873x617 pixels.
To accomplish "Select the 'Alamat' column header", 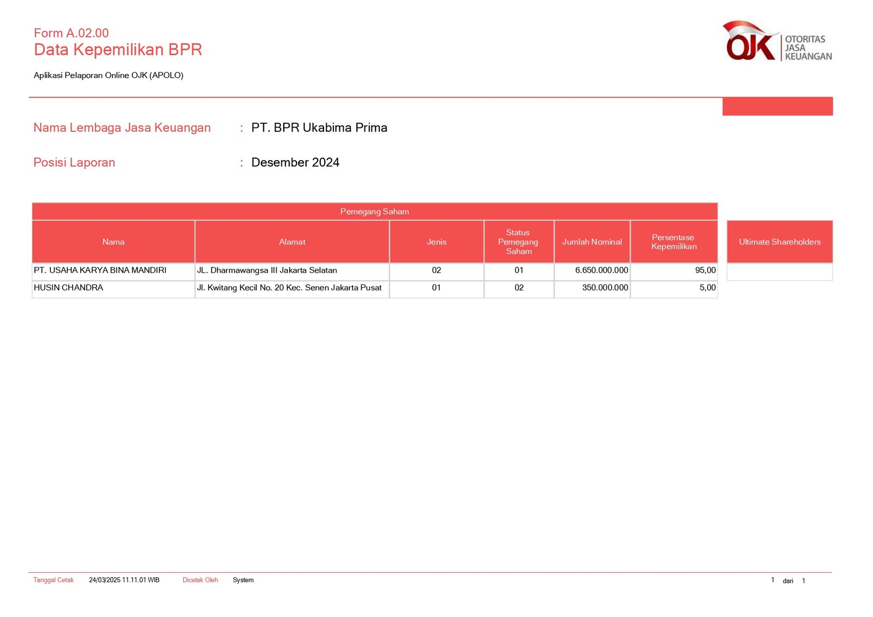I will 292,242.
